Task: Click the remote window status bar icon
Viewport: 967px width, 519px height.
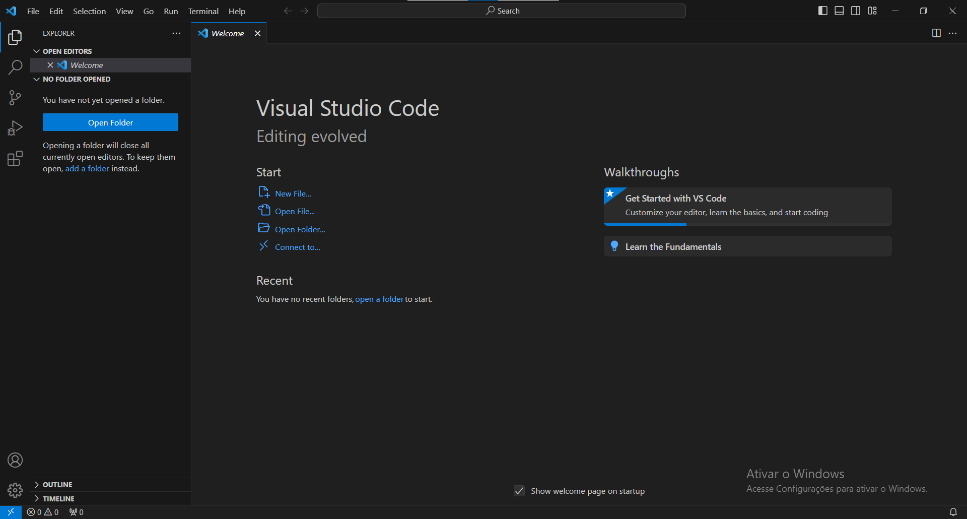Action: [x=11, y=512]
